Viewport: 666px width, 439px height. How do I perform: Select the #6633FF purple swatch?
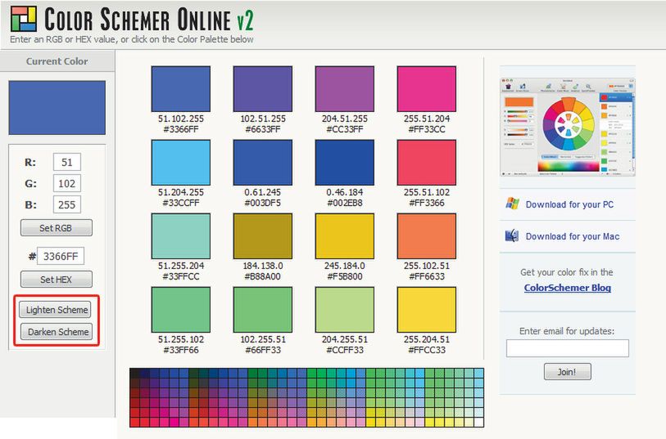coord(262,89)
